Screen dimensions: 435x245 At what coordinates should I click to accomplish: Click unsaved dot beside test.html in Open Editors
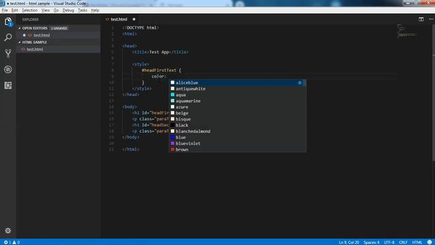(x=24, y=35)
